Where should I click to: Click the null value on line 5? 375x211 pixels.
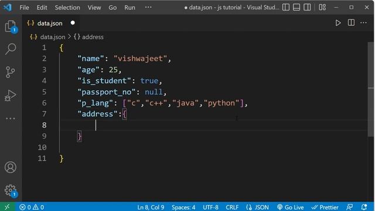tap(154, 92)
